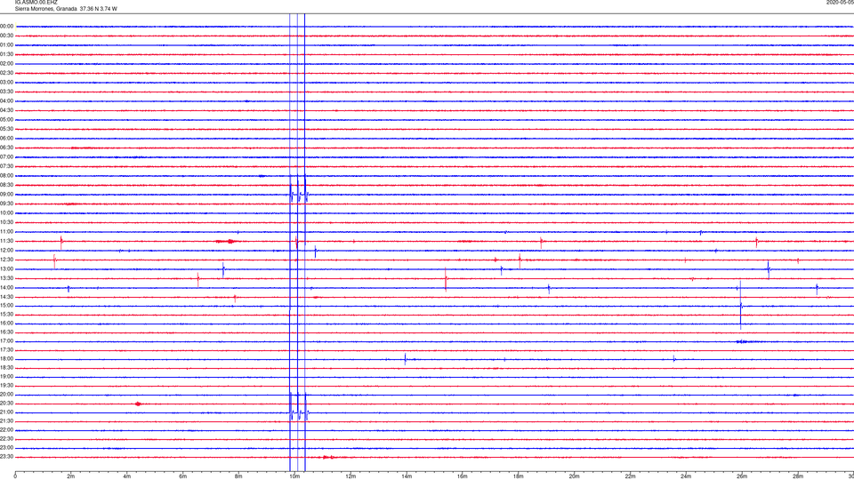Click the 6m tick on minute axis
This screenshot has width=854, height=480.
click(x=182, y=476)
